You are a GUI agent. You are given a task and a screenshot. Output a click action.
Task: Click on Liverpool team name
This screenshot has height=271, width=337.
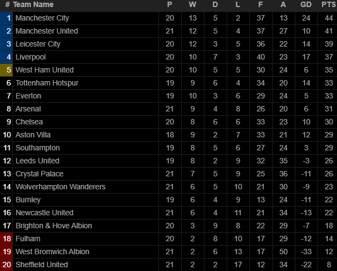point(30,57)
